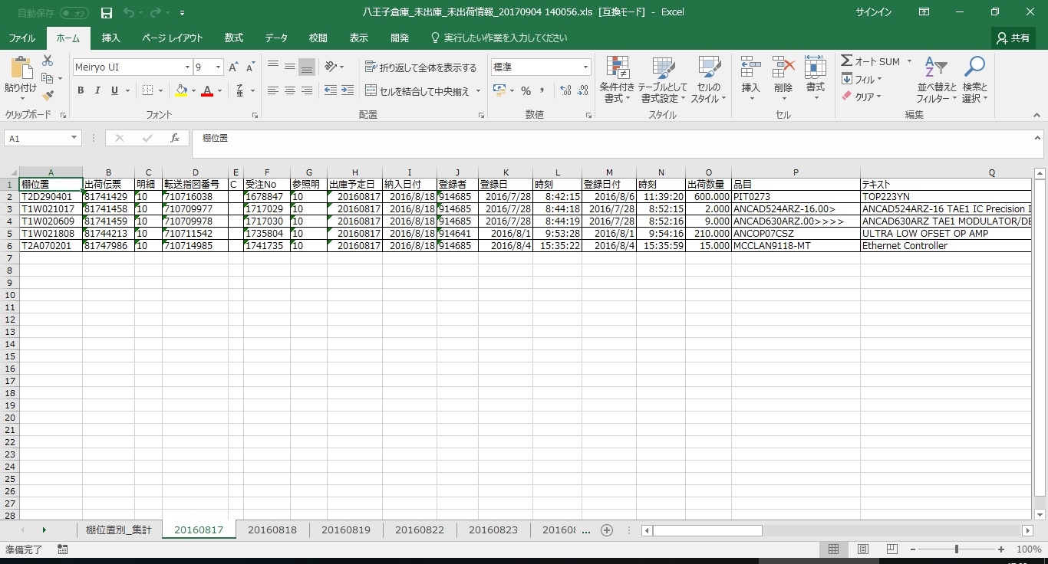Click the zoom in plus button
1048x564 pixels.
pos(1001,549)
